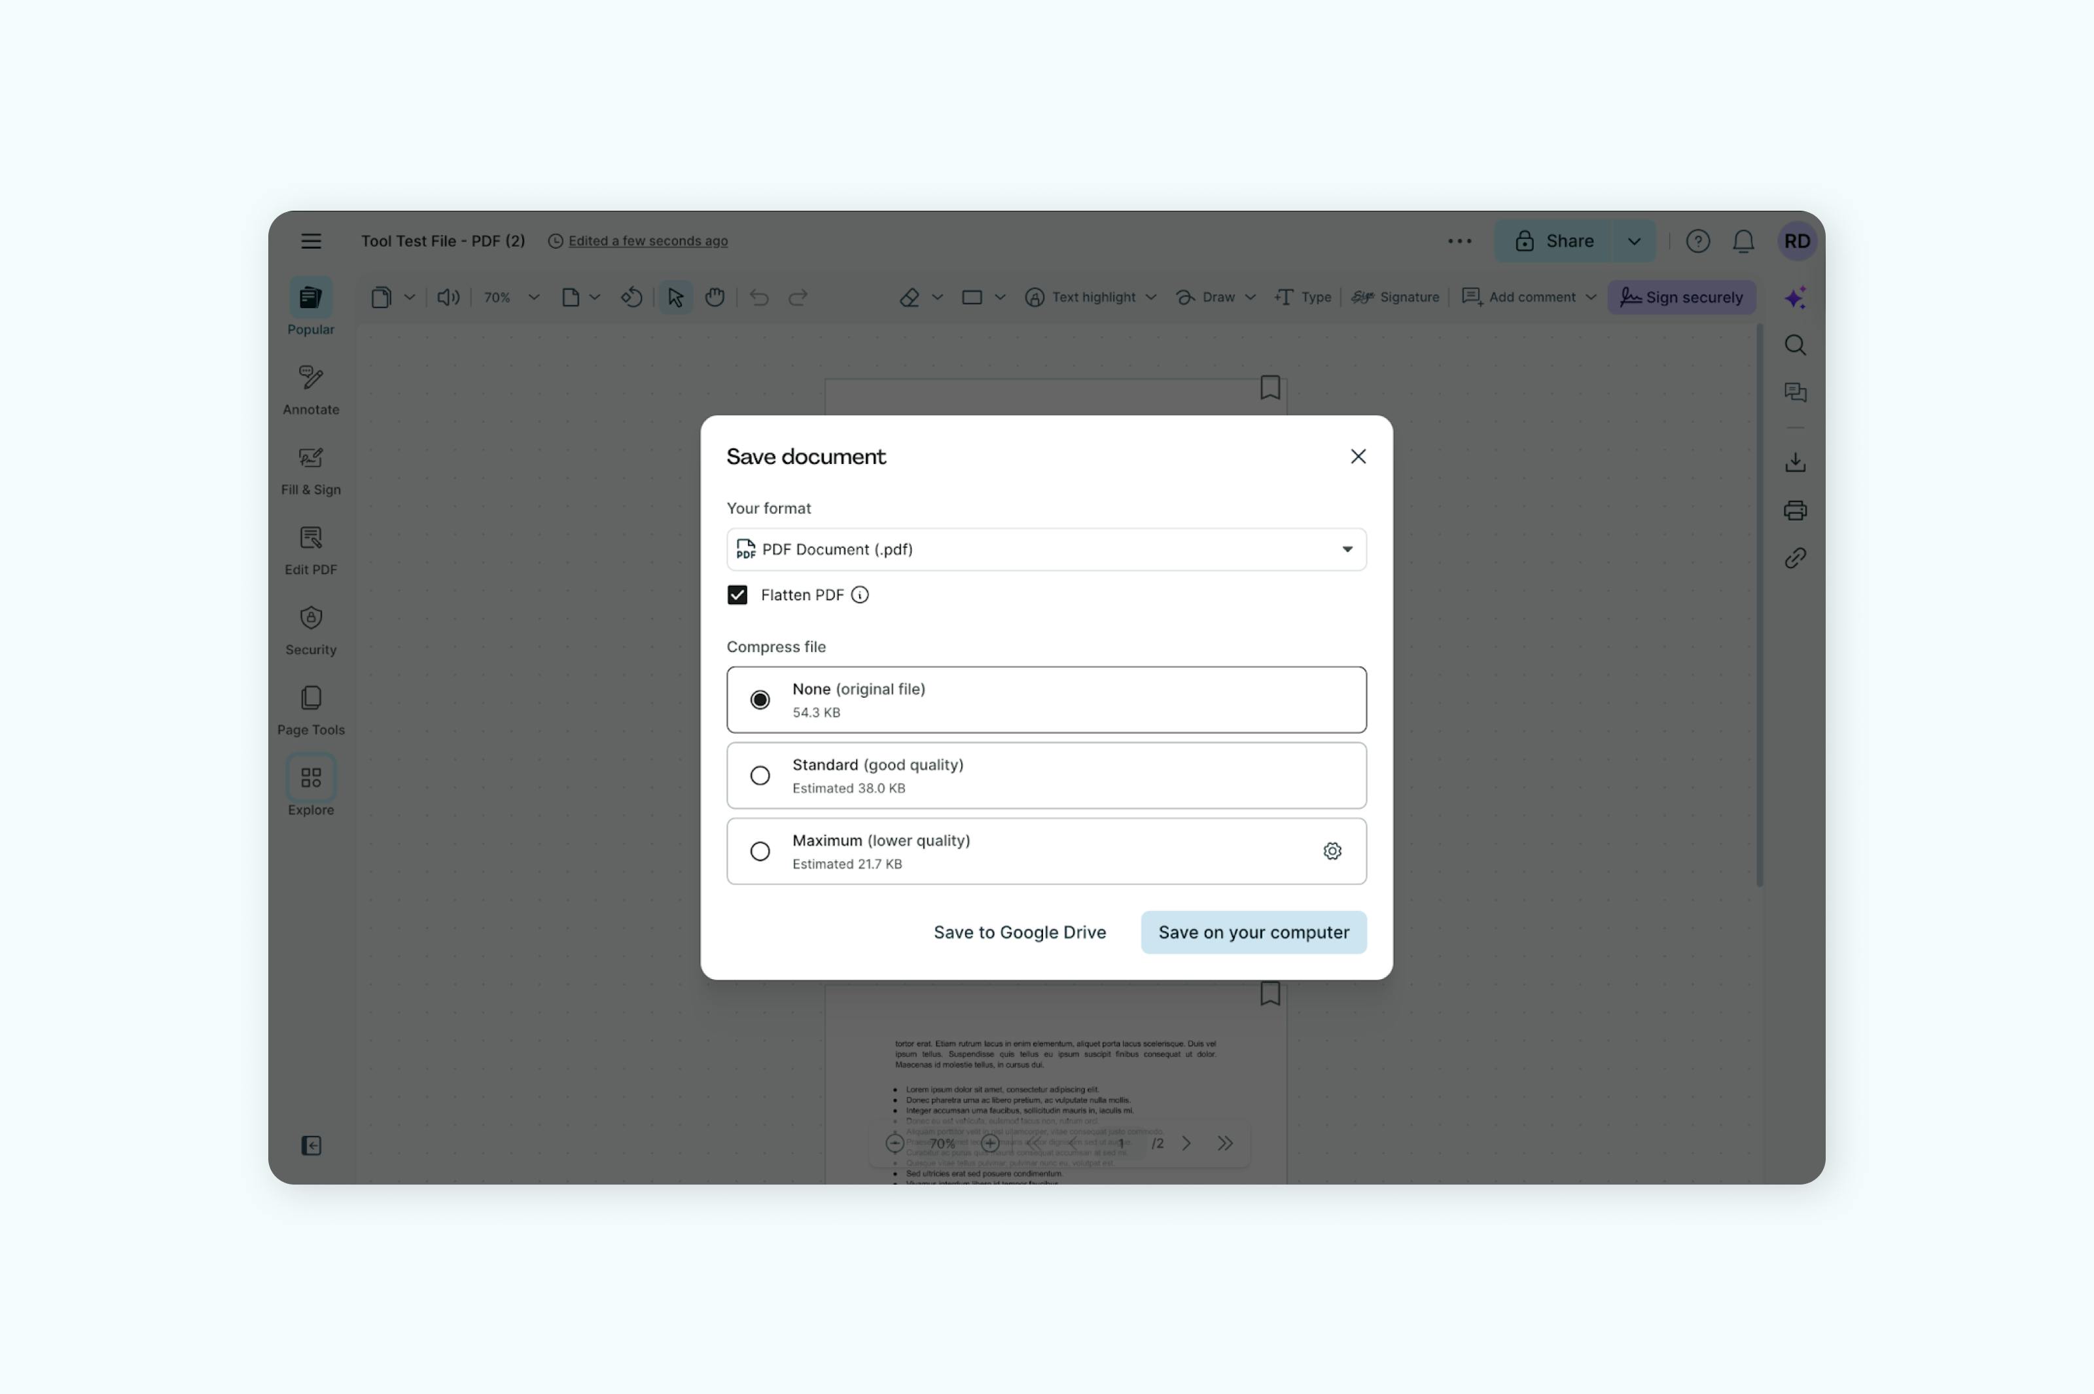Open the PDF Document format dropdown

(1045, 550)
